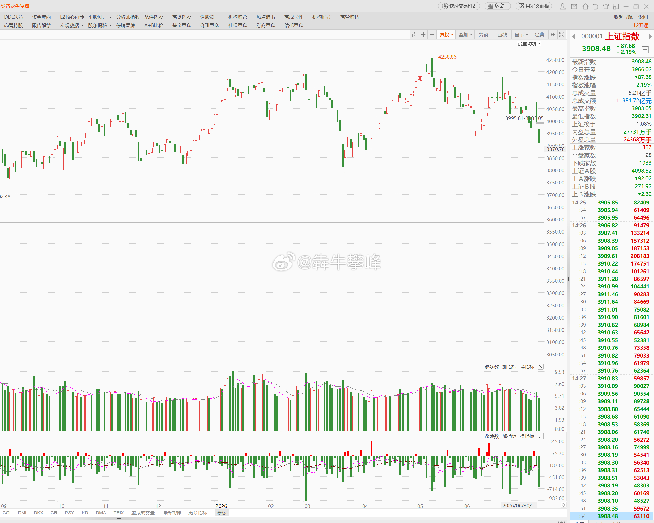
Task: Select the TRIX indicator tab
Action: pyautogui.click(x=119, y=513)
